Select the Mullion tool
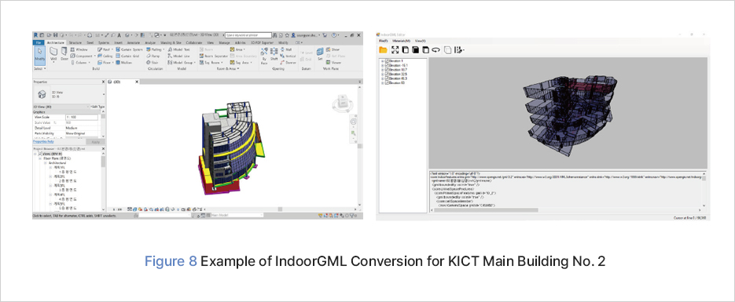 point(124,62)
